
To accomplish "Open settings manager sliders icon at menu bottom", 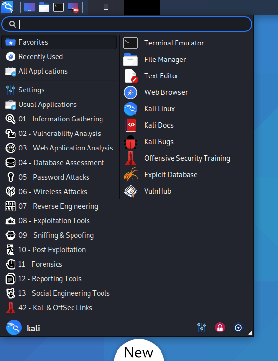I will (202, 328).
